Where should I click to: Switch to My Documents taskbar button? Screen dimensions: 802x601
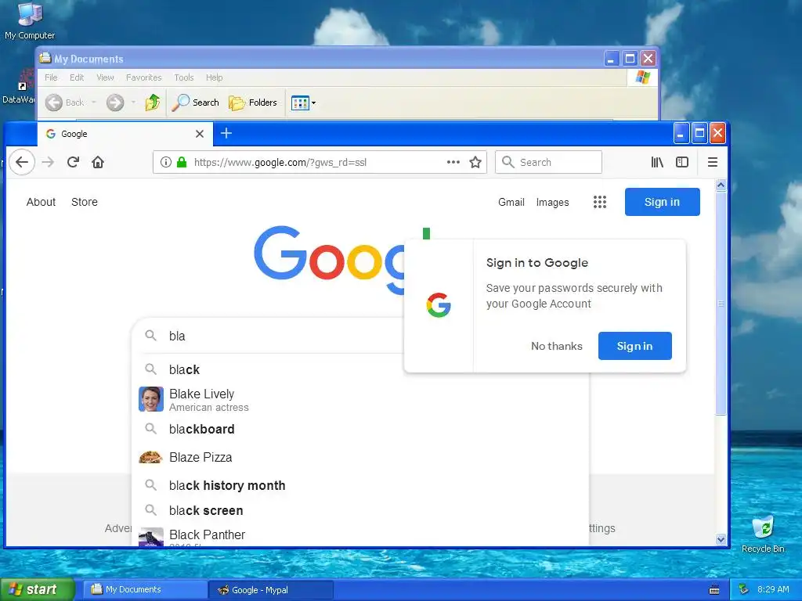pos(145,589)
